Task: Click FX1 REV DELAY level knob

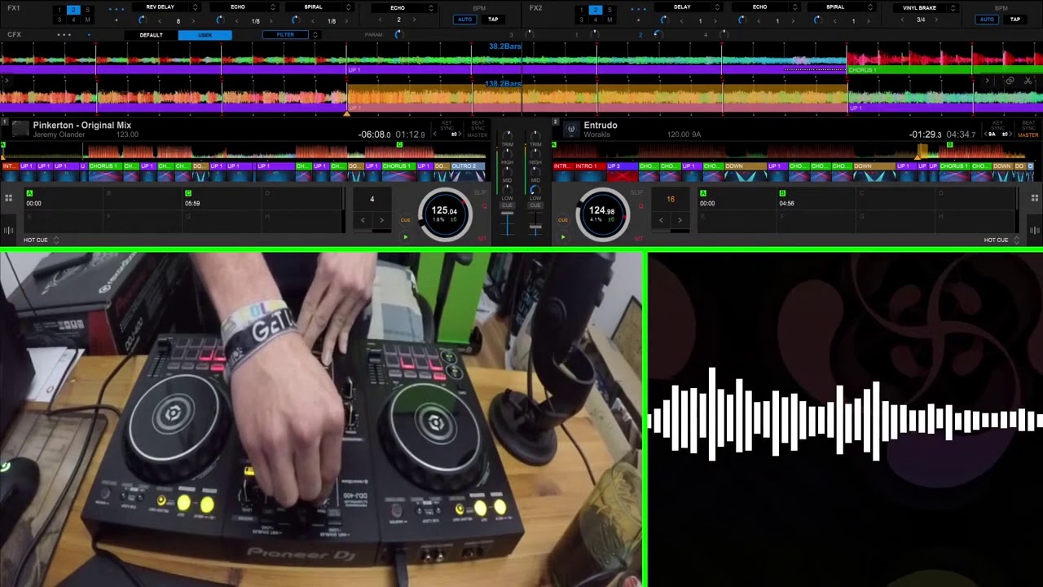Action: 142,20
